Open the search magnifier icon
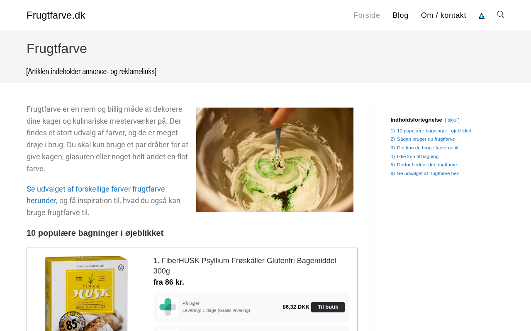Image resolution: width=531 pixels, height=331 pixels. [501, 15]
